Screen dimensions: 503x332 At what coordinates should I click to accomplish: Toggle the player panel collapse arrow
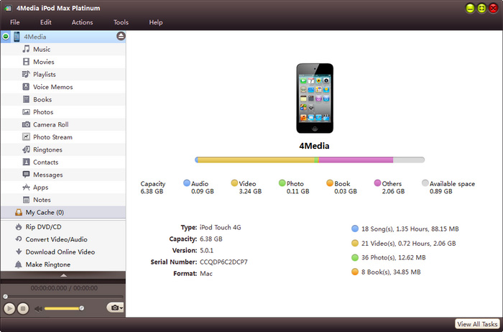click(x=63, y=275)
